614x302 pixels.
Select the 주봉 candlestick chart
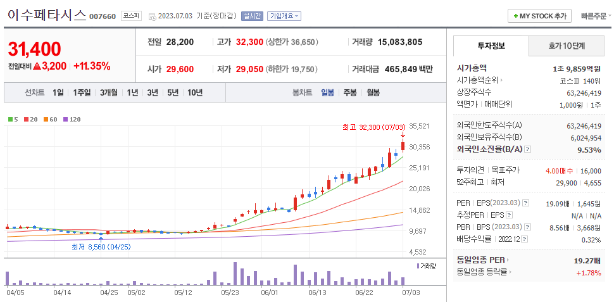pyautogui.click(x=350, y=93)
